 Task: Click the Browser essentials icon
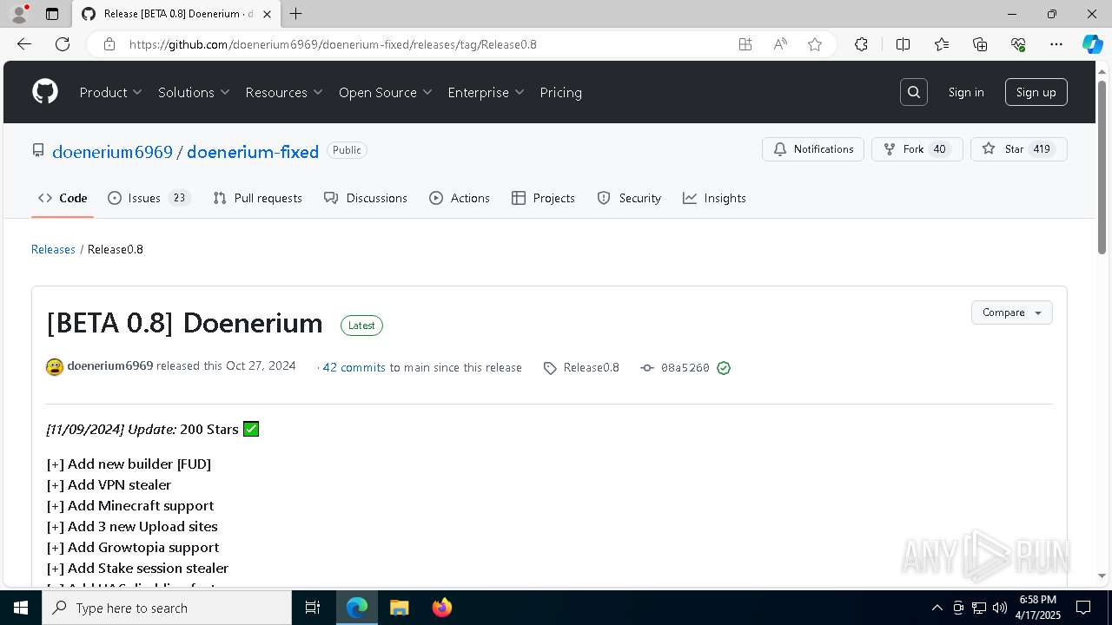coord(1018,44)
